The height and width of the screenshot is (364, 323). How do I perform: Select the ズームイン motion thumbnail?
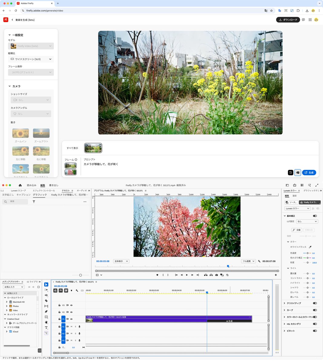21,133
